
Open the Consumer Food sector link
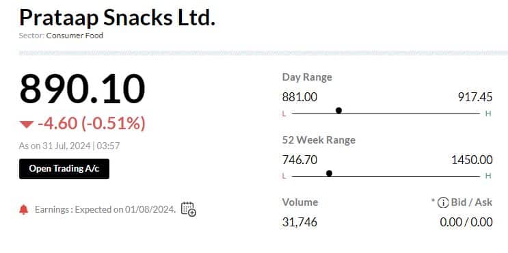click(75, 36)
